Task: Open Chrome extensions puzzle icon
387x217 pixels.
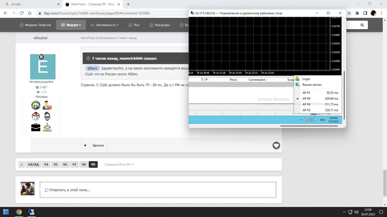Action: [x=357, y=13]
